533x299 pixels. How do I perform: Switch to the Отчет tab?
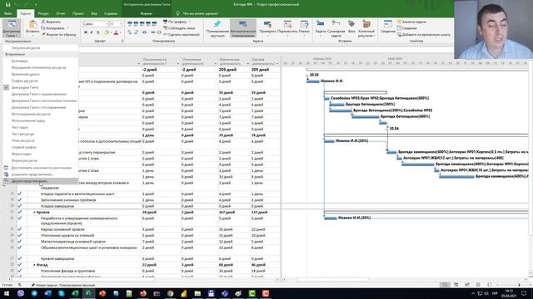pos(61,13)
